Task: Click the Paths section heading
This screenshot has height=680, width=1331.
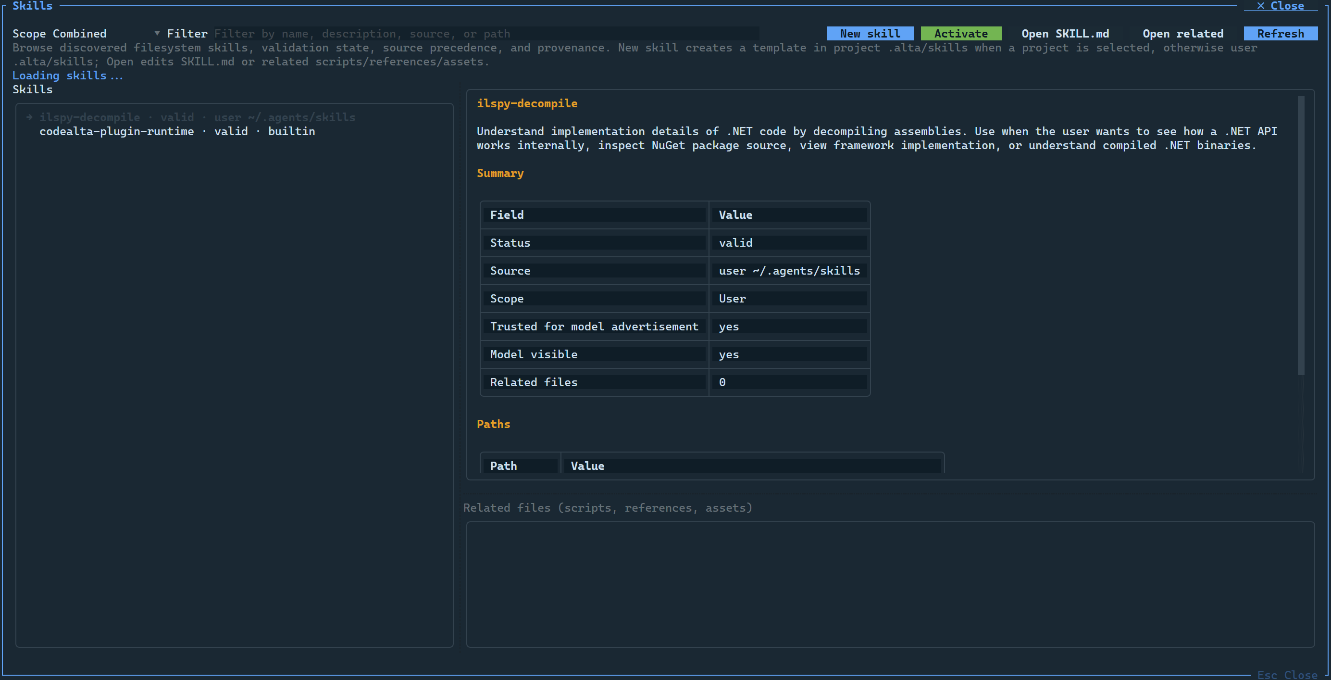Action: pyautogui.click(x=493, y=424)
